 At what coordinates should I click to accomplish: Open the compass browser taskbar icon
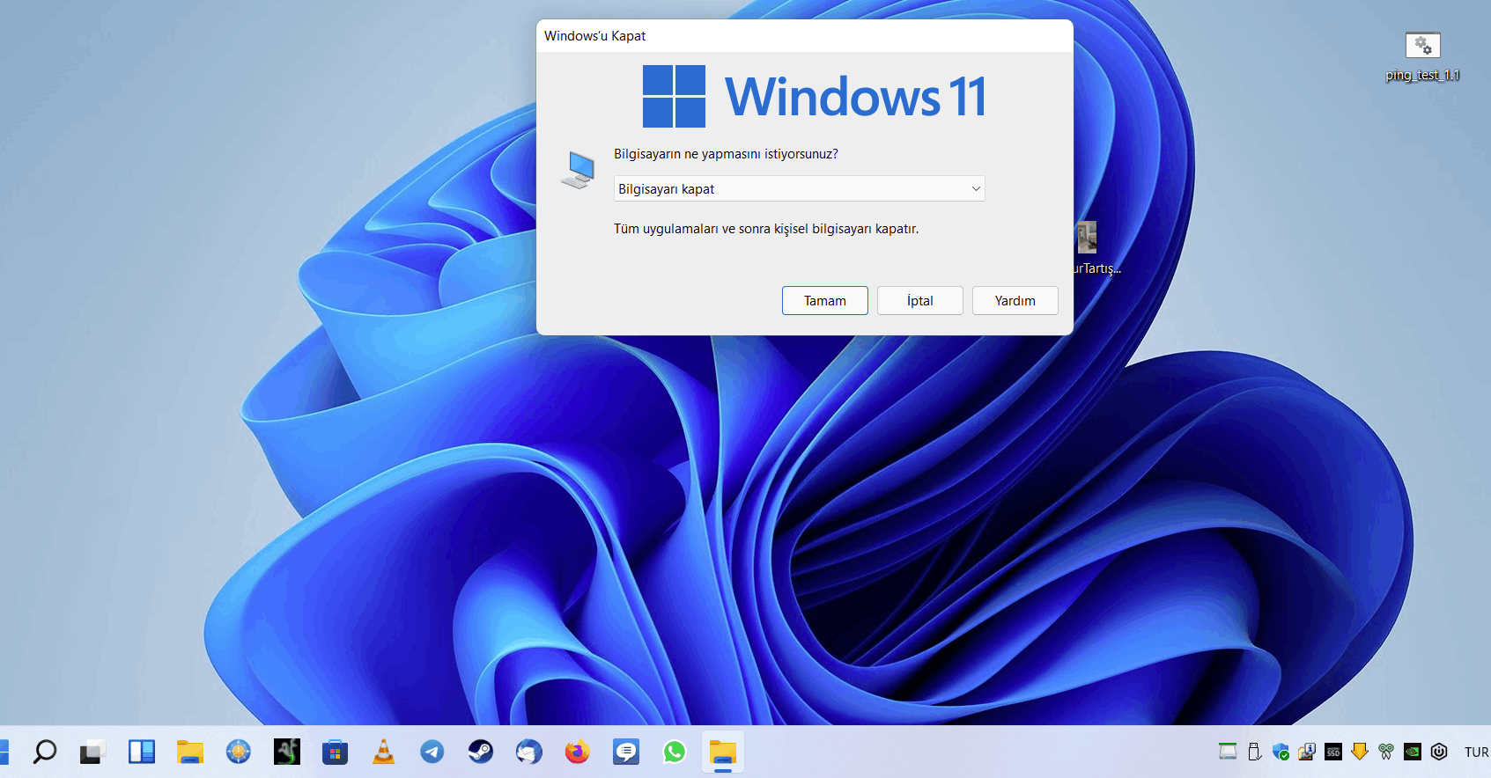(239, 752)
